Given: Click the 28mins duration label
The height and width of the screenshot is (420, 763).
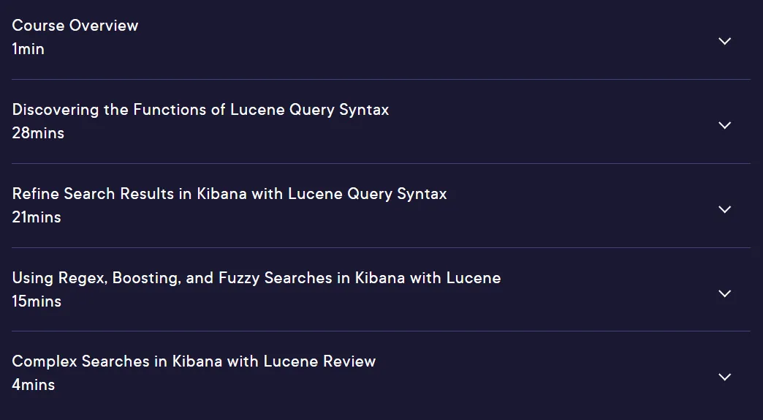Looking at the screenshot, I should (x=38, y=133).
